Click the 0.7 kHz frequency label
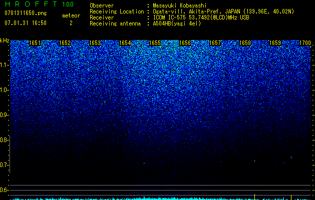Image resolution: width=315 pixels, height=200 pixels. [x=4, y=165]
